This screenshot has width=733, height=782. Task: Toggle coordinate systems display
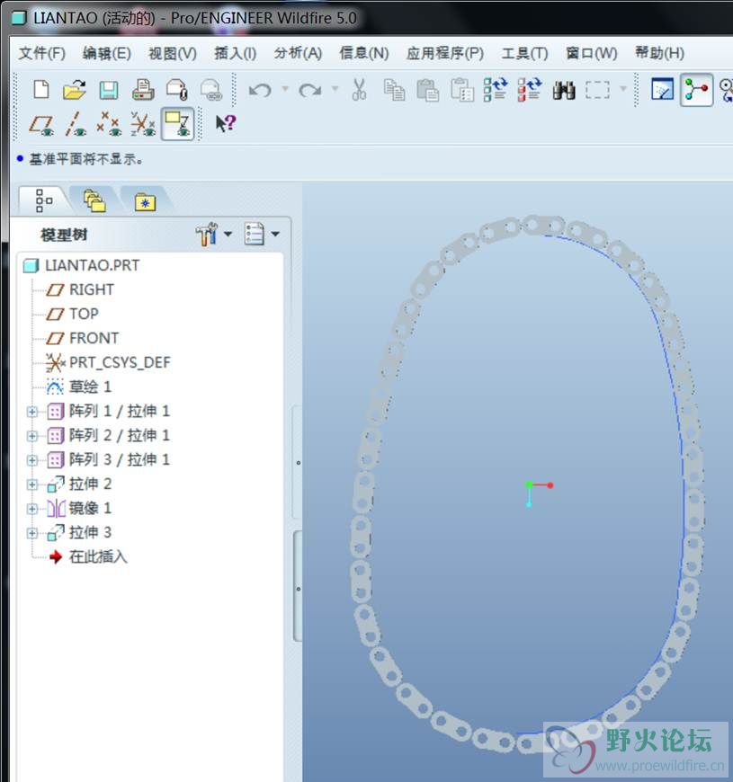(x=143, y=124)
